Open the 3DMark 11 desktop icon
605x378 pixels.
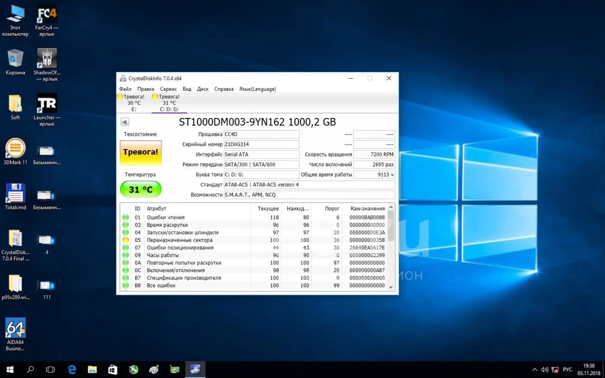(x=15, y=149)
